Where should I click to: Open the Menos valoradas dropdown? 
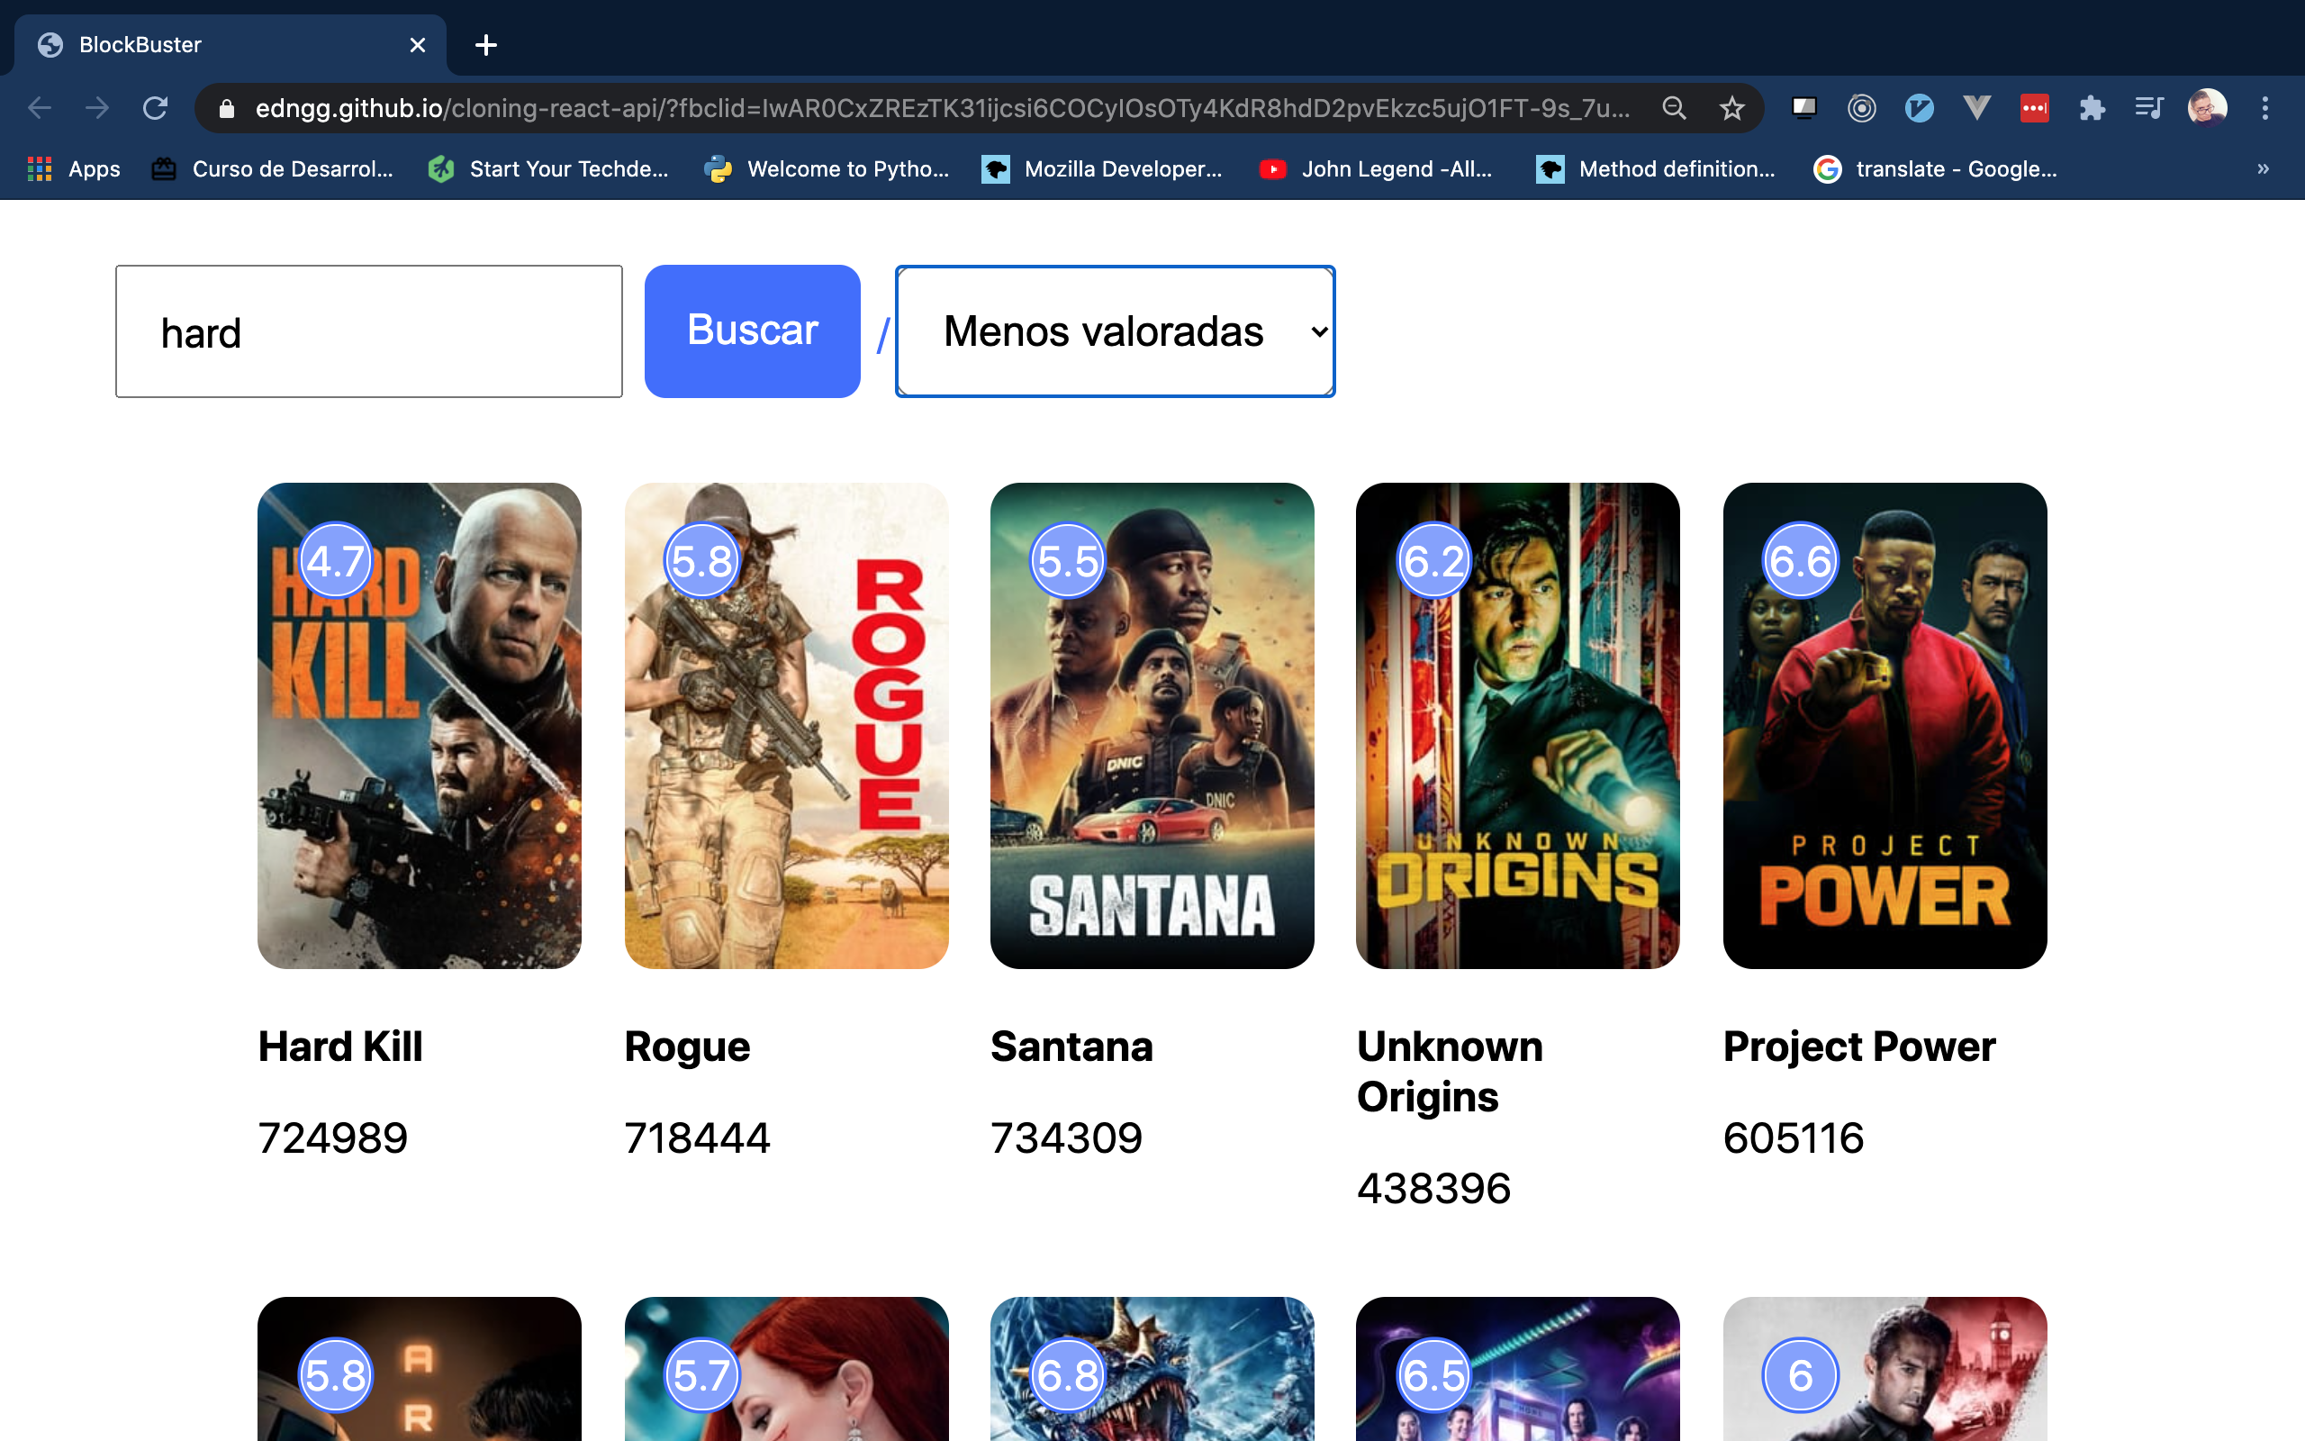click(x=1116, y=331)
